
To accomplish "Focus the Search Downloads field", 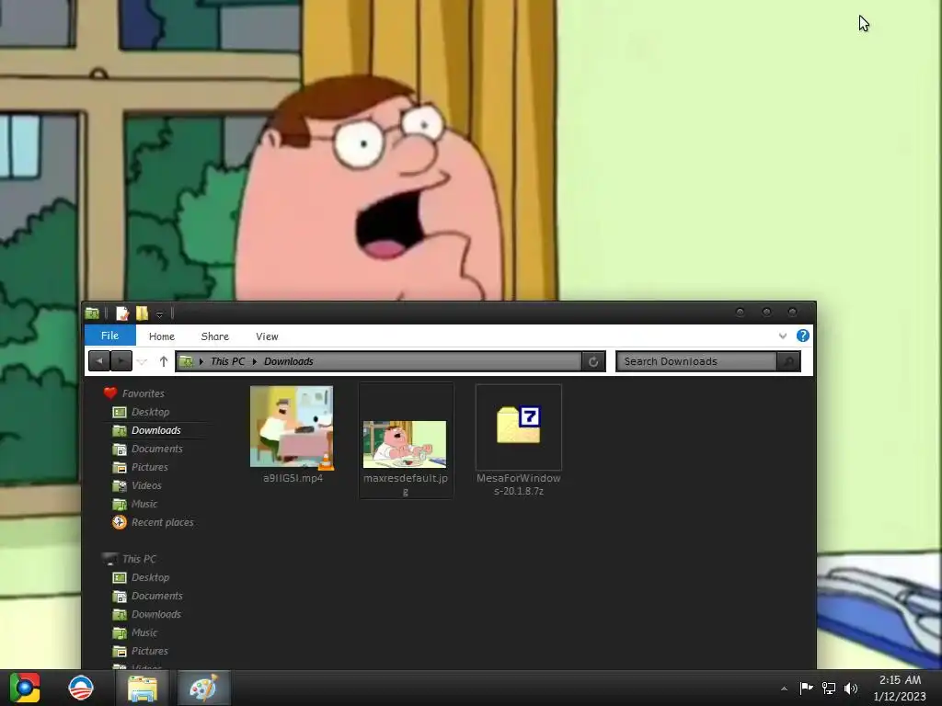I will click(x=696, y=361).
